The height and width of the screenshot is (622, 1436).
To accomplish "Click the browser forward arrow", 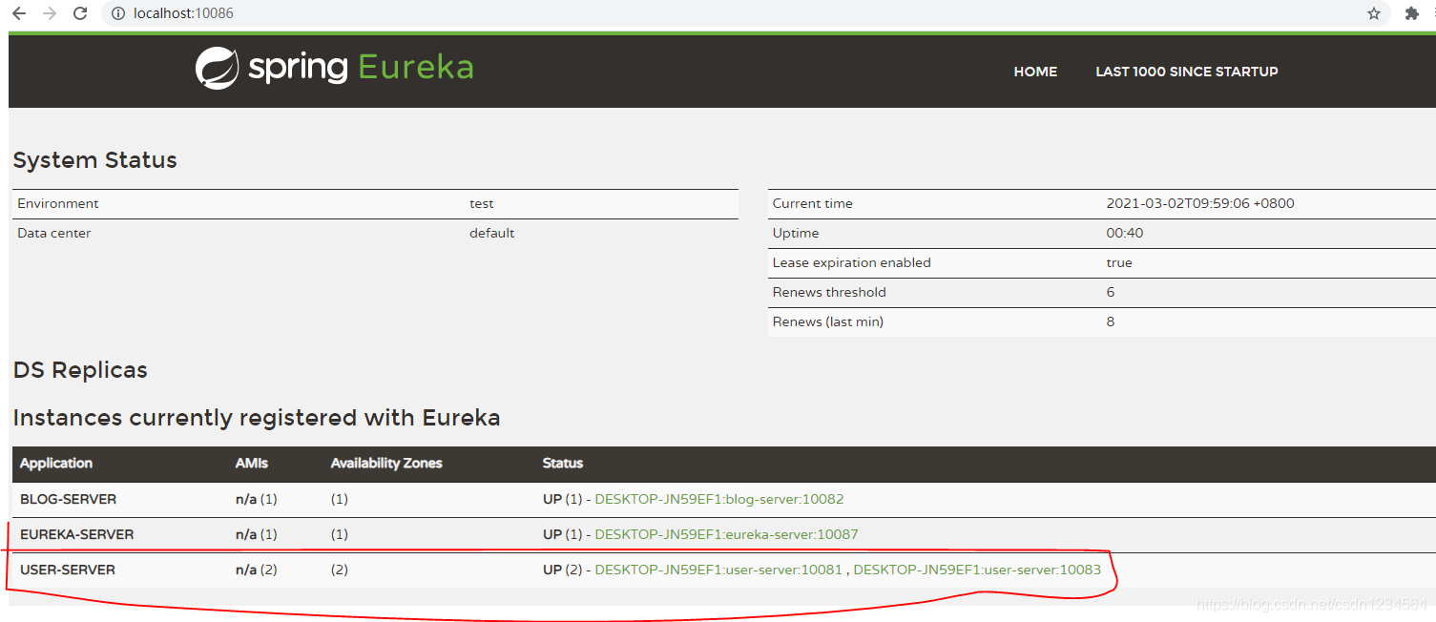I will (50, 13).
